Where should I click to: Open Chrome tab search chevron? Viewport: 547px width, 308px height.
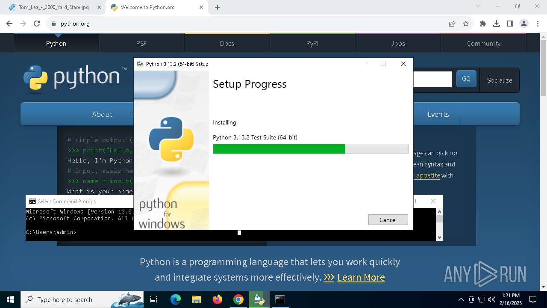[478, 6]
